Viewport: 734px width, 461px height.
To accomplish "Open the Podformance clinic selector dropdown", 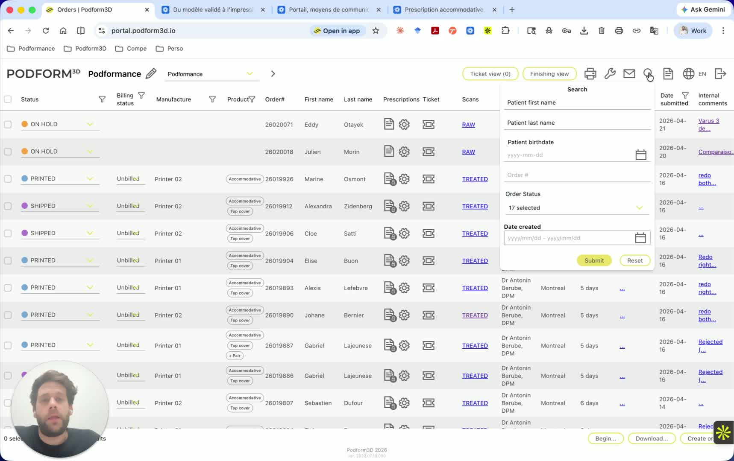I will point(212,74).
